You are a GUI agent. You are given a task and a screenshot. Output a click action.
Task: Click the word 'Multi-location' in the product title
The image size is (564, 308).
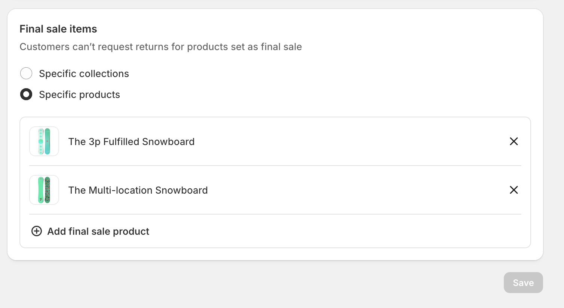pyautogui.click(x=121, y=190)
